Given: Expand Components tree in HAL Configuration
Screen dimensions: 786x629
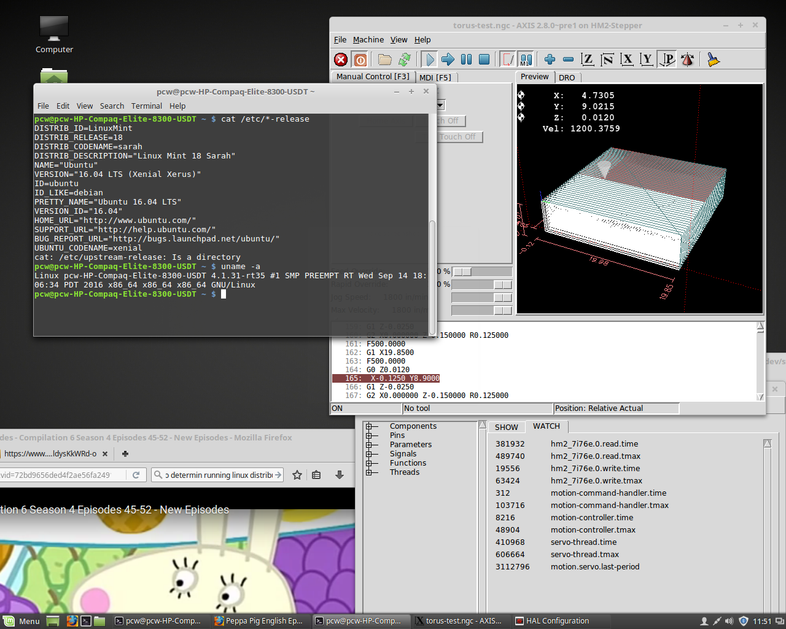Looking at the screenshot, I should coord(368,426).
